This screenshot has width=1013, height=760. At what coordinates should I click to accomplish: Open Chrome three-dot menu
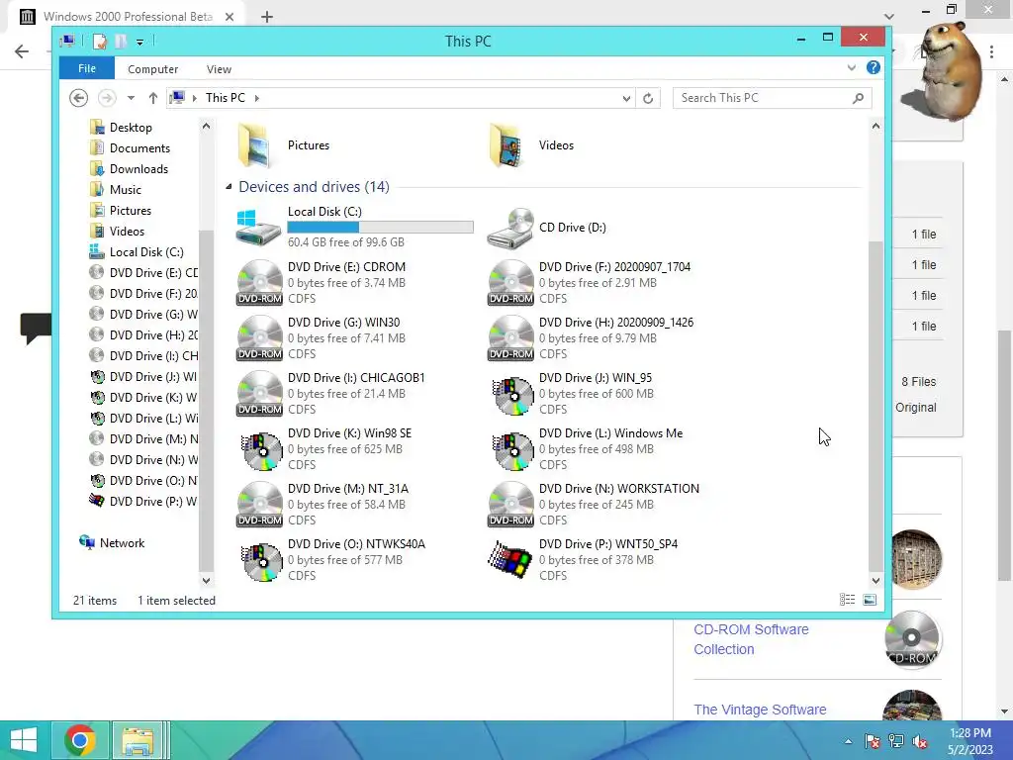[x=991, y=51]
